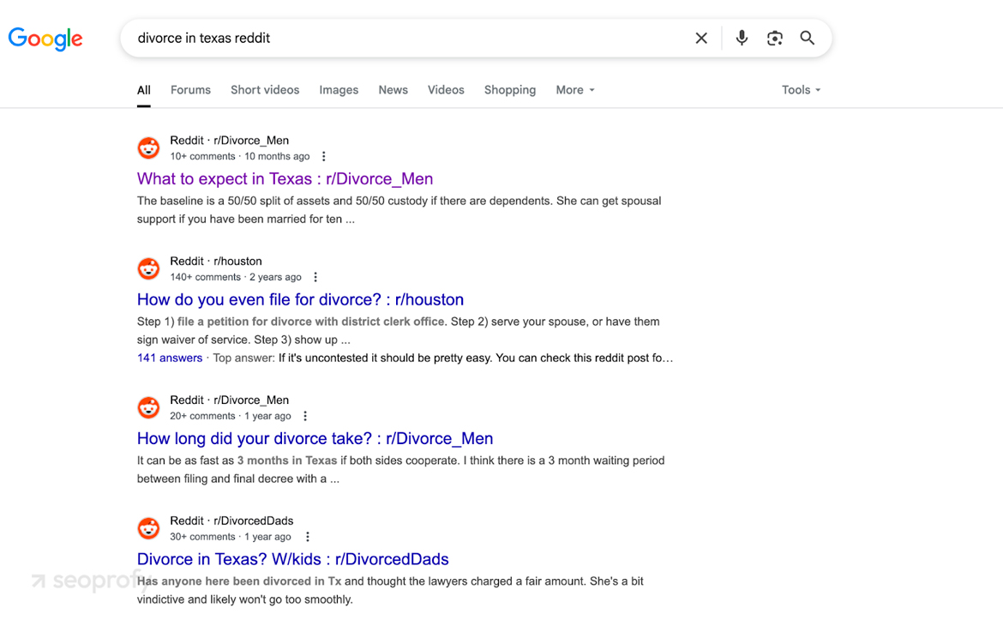The image size is (1003, 626).
Task: Click the '140+ comments · 2 years ago' text
Action: click(x=236, y=277)
